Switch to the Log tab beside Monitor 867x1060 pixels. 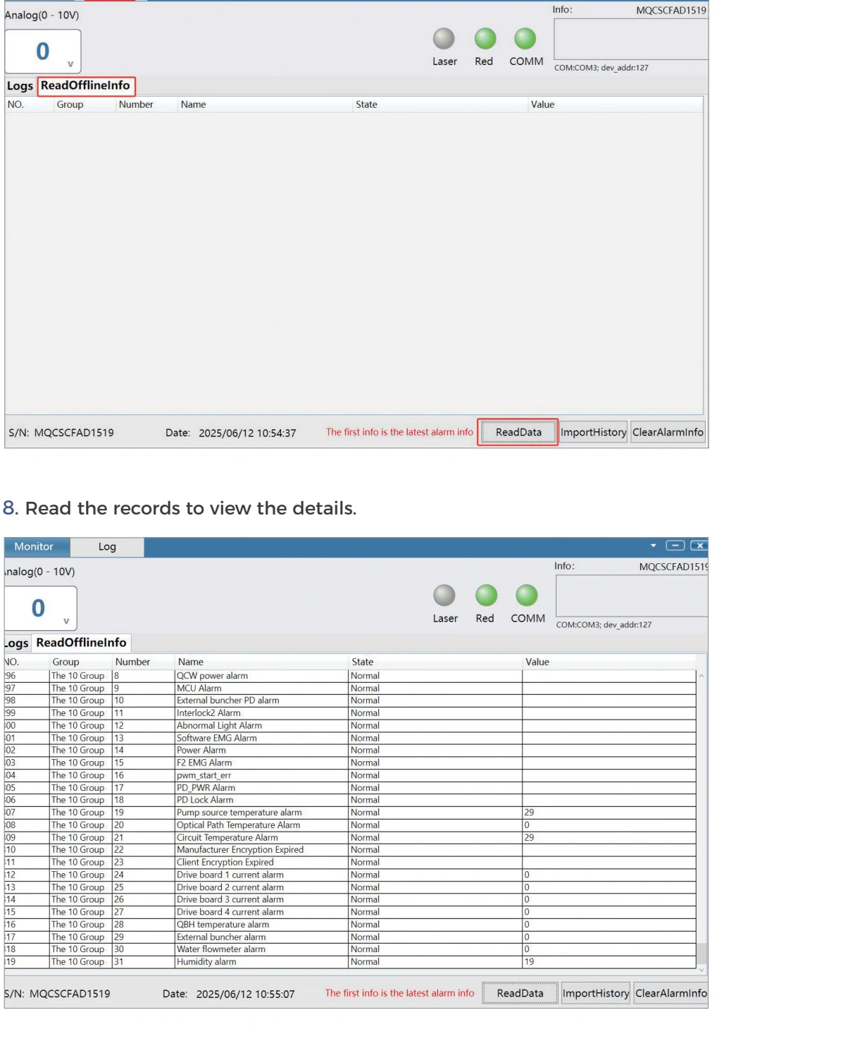tap(107, 547)
